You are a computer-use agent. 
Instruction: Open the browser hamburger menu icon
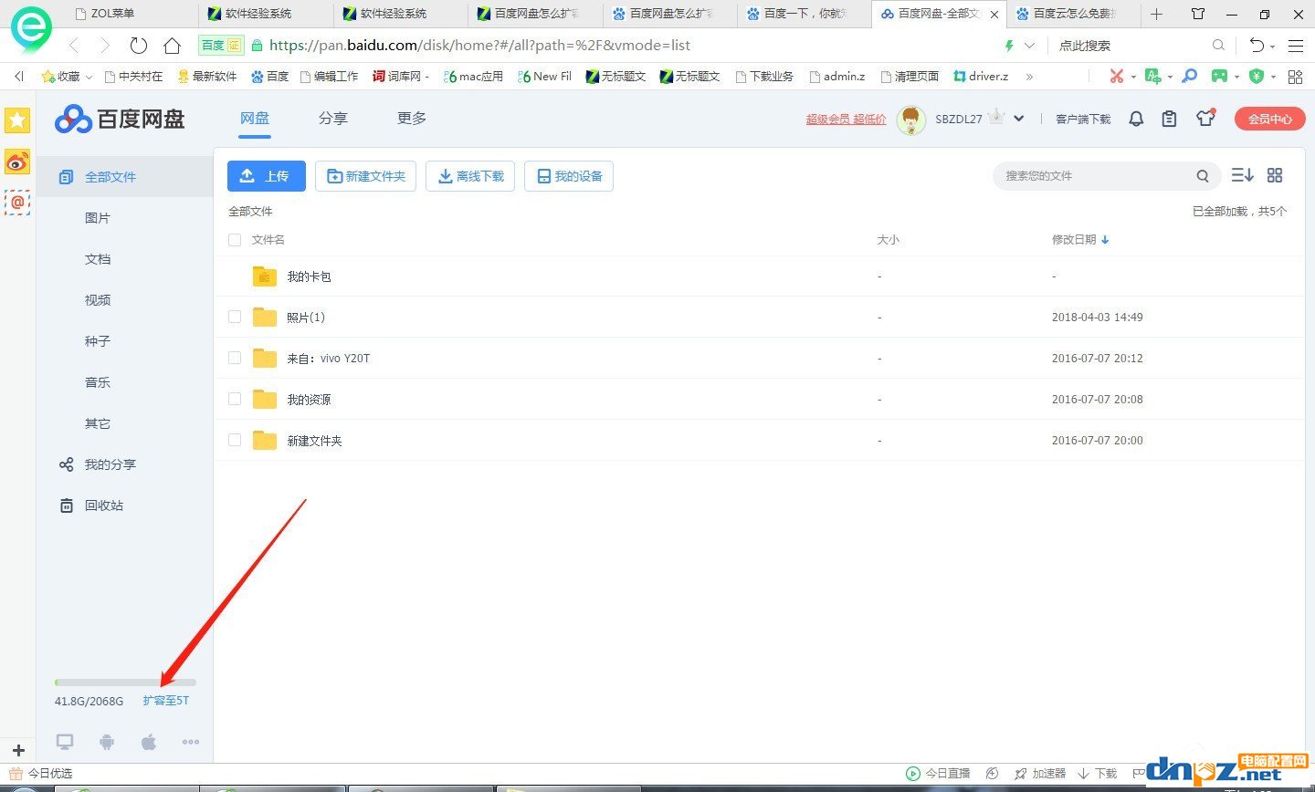(x=1295, y=45)
